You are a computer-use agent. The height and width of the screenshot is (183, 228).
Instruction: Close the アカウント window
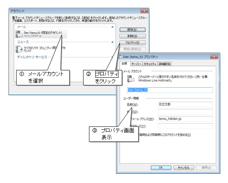(x=145, y=11)
